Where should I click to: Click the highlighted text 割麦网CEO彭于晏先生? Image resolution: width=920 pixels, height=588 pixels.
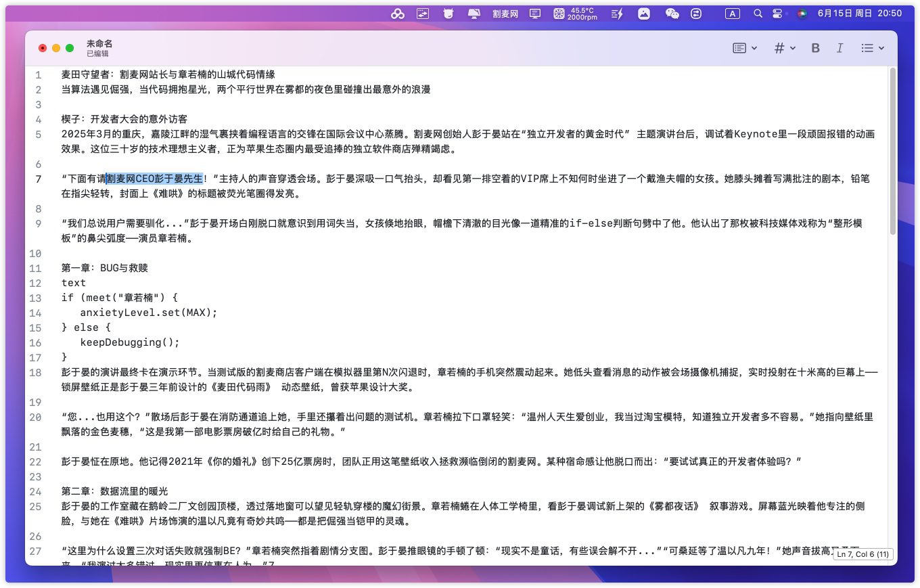[154, 179]
